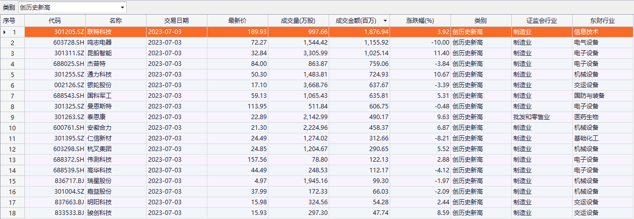Select stock code 301311.SZ cell
634x219 pixels.
pos(69,53)
